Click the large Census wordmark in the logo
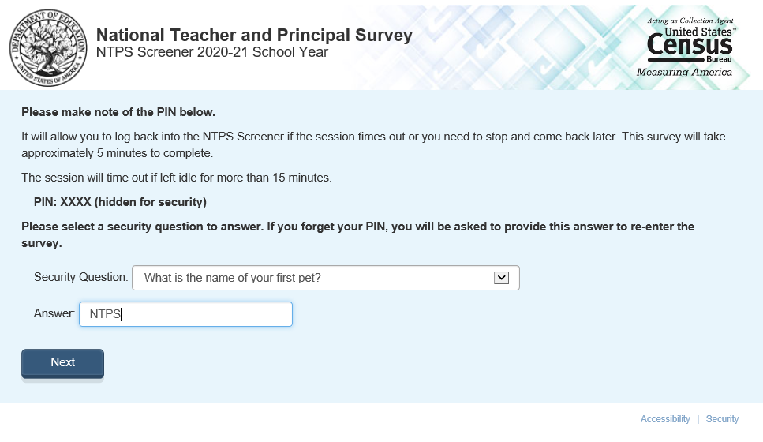Screen dimensions: 763x442 690,45
